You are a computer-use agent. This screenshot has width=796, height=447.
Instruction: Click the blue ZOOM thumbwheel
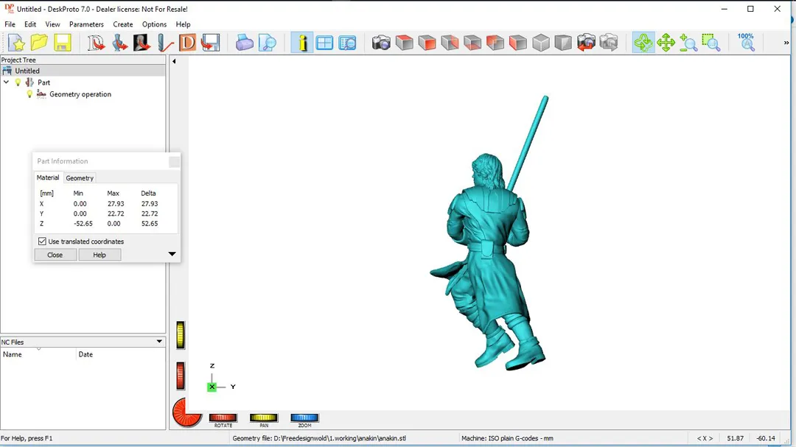304,418
